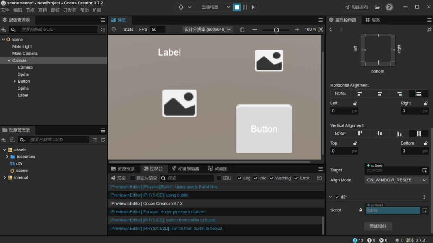
Task: Open the preview debug tools icon
Action: pos(114,30)
